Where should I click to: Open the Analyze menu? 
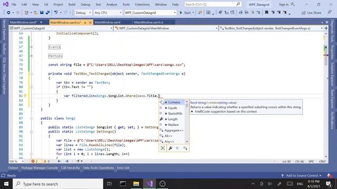[x=112, y=5]
